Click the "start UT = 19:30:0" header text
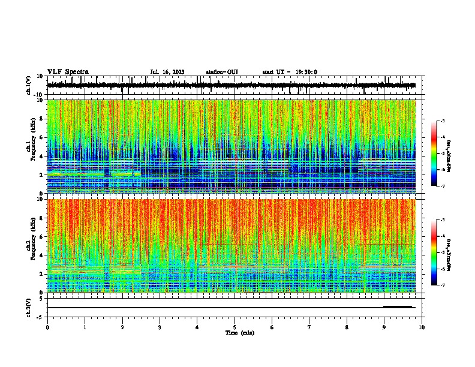 click(x=290, y=72)
